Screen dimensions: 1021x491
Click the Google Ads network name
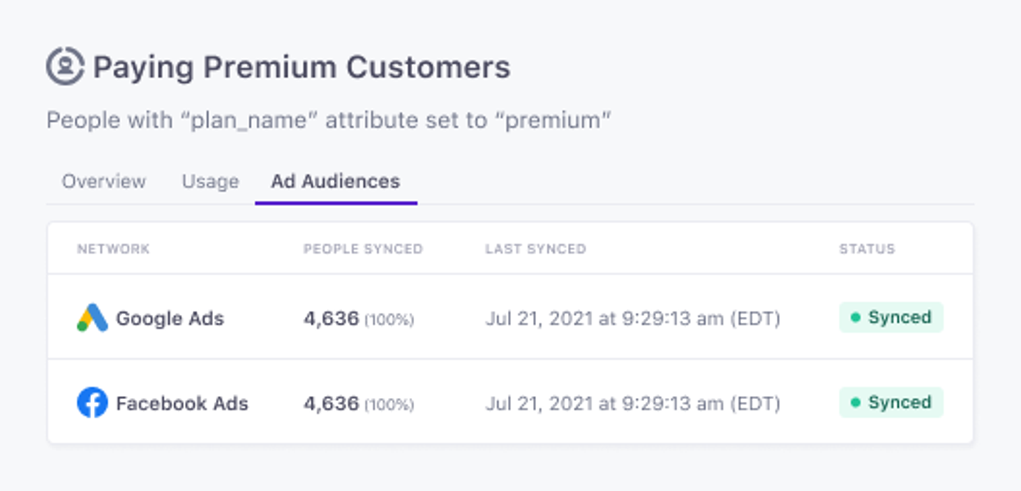point(170,318)
